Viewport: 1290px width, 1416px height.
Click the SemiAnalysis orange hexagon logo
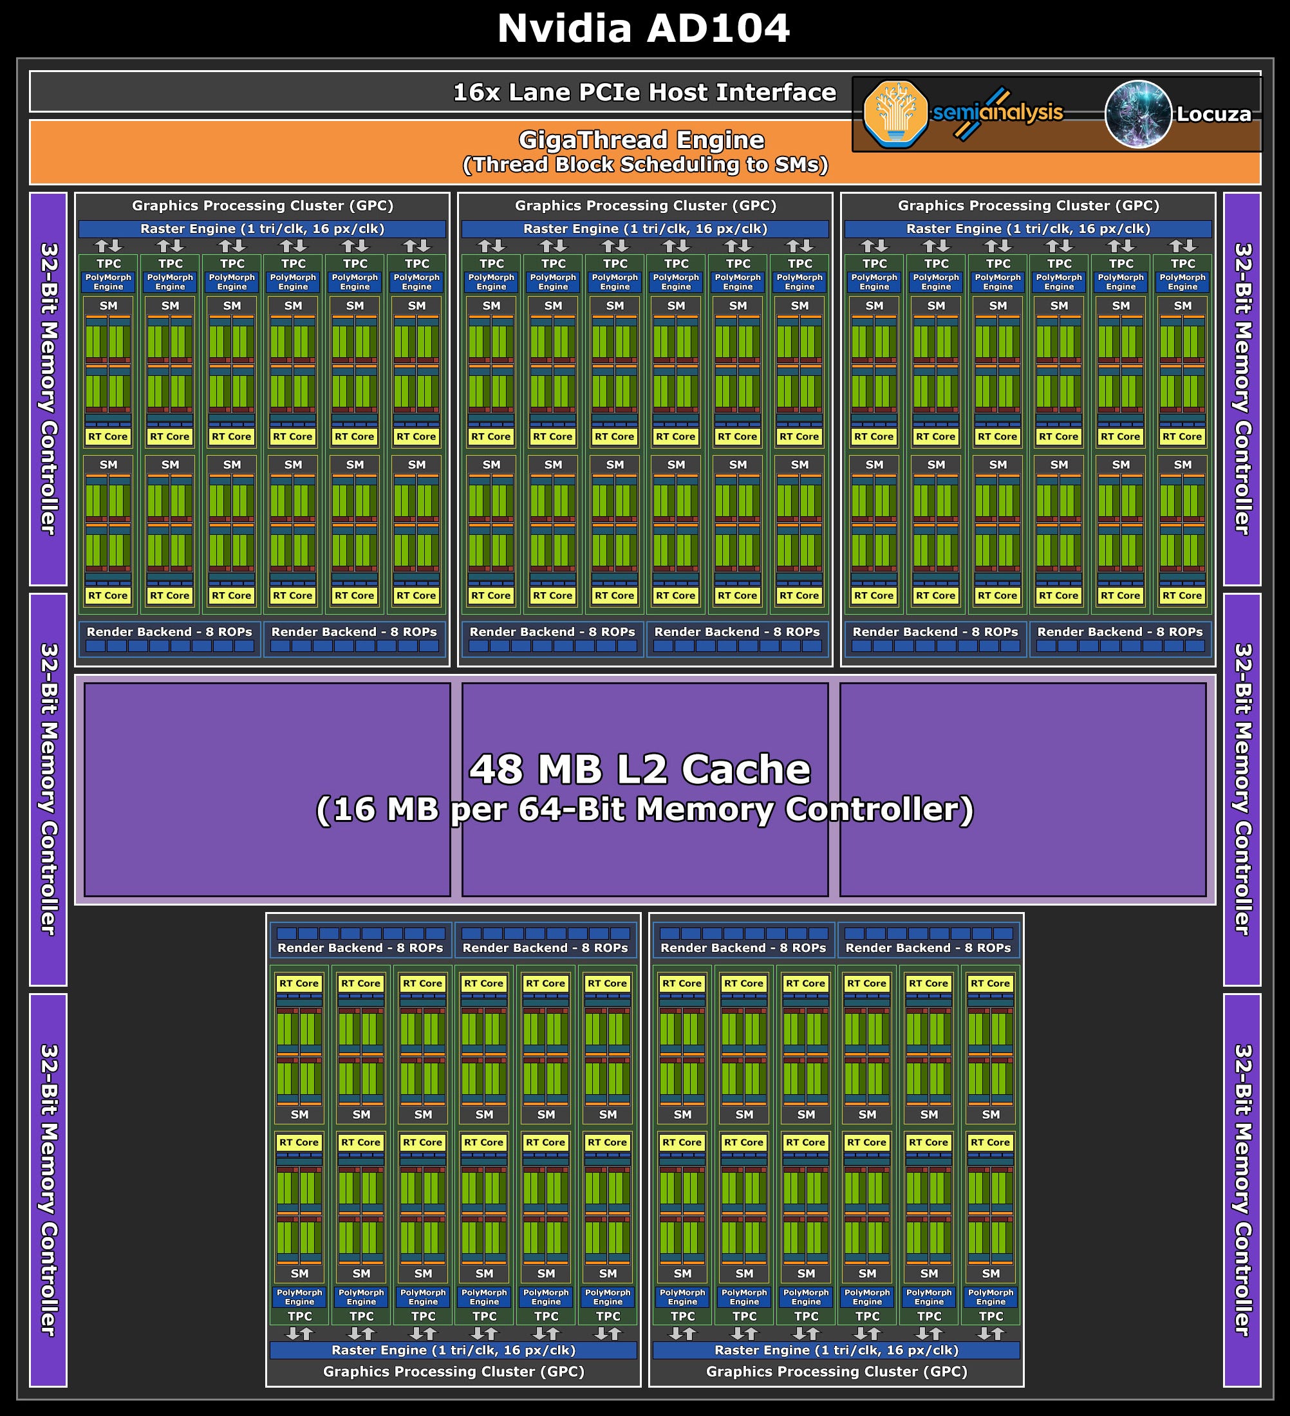(x=895, y=114)
